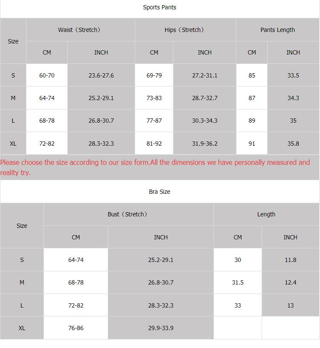The width and height of the screenshot is (320, 348).
Task: Click the pants waist cell reading 60-70
Action: point(47,75)
